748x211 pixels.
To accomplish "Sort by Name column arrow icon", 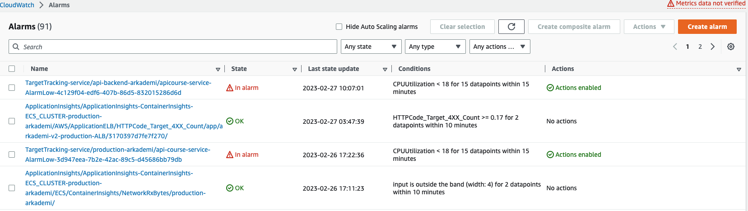I will 218,69.
